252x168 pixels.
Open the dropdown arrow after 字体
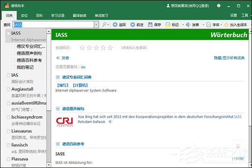pyautogui.click(x=221, y=25)
